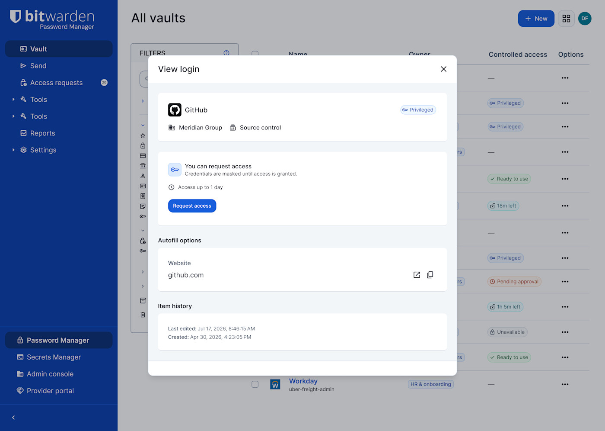
Task: Click the Meridian Group organization icon
Action: (172, 128)
